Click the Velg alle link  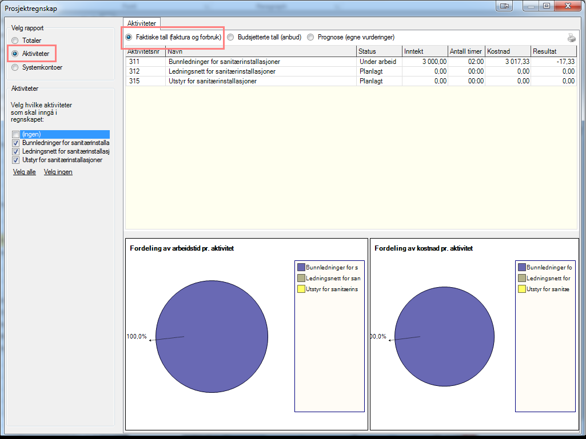[24, 172]
